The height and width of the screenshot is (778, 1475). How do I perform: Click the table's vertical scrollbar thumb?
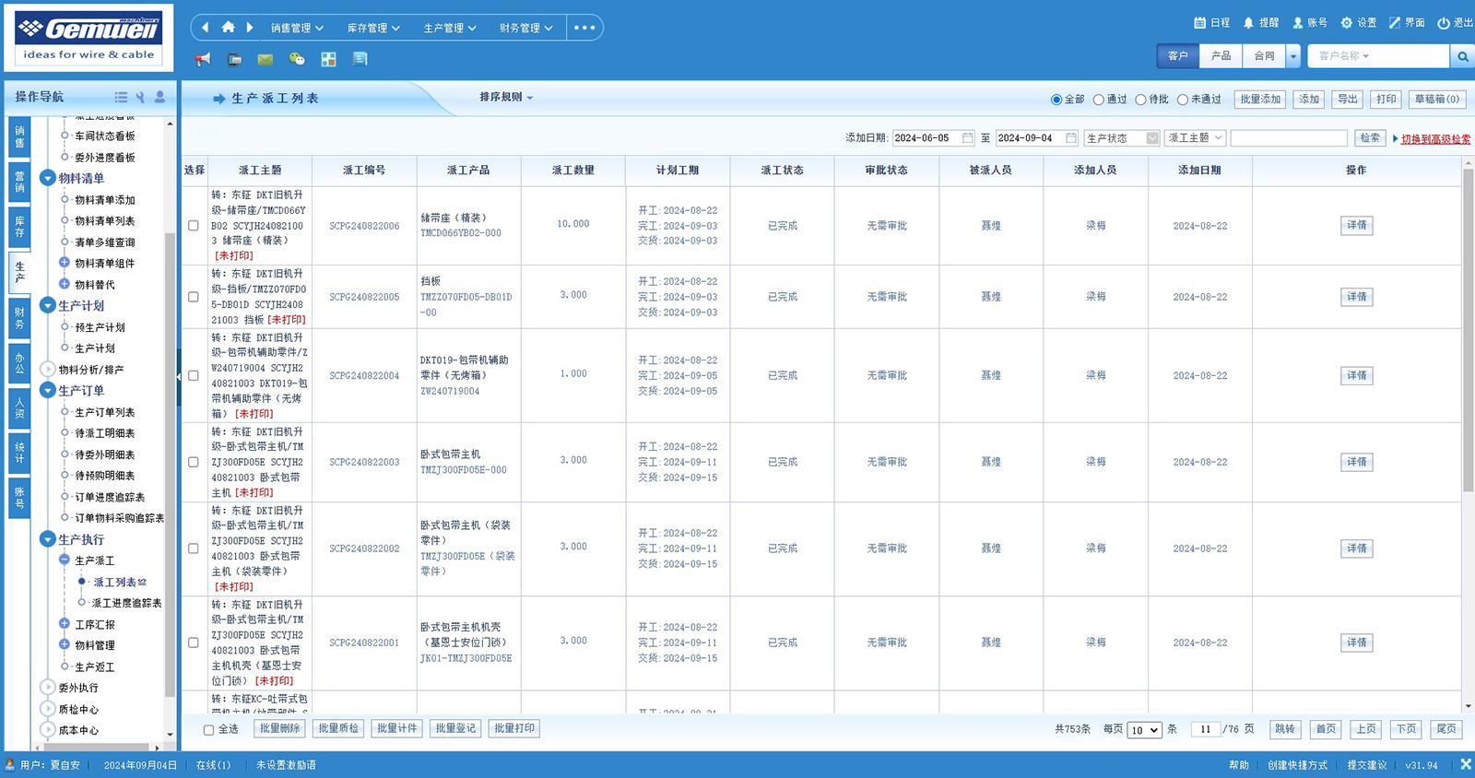click(x=1468, y=332)
